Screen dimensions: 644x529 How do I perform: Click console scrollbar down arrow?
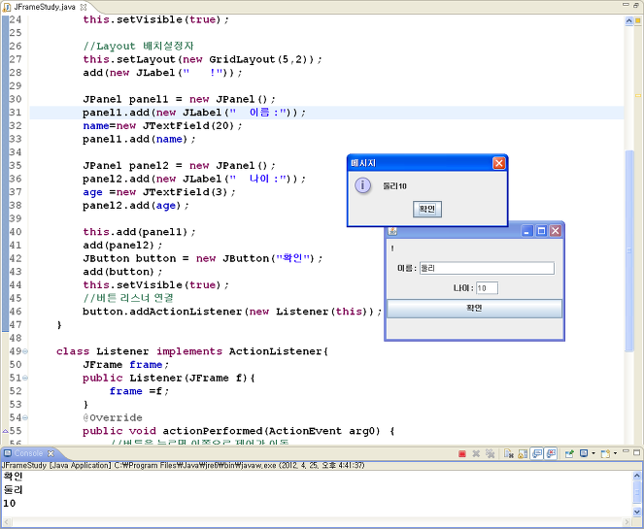coord(636,512)
